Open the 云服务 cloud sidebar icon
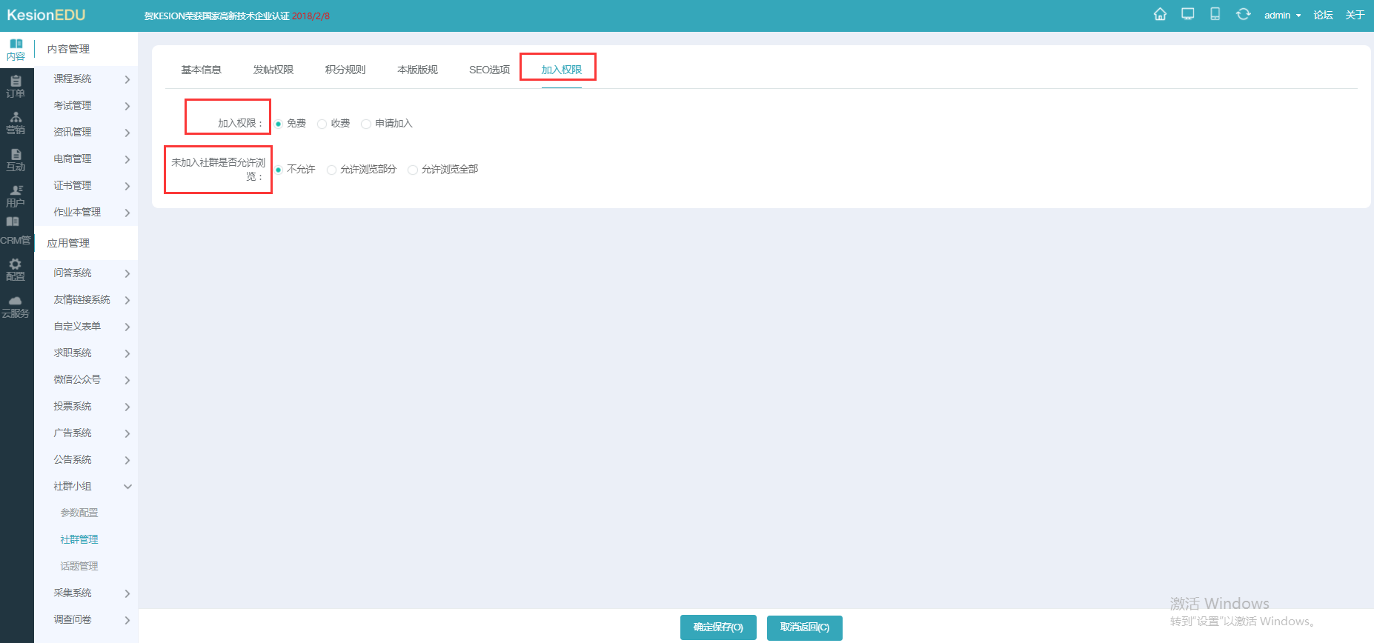 click(x=16, y=307)
